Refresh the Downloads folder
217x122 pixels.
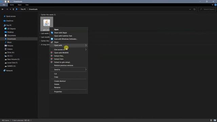point(194,9)
